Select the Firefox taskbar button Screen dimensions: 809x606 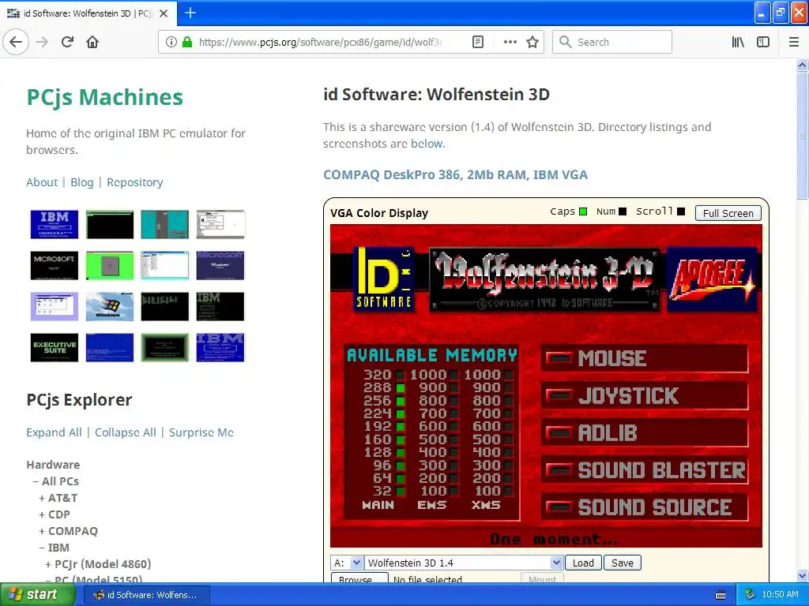[146, 595]
